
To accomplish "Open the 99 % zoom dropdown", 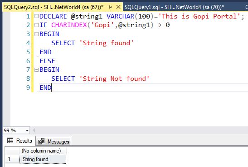I will pos(27,130).
